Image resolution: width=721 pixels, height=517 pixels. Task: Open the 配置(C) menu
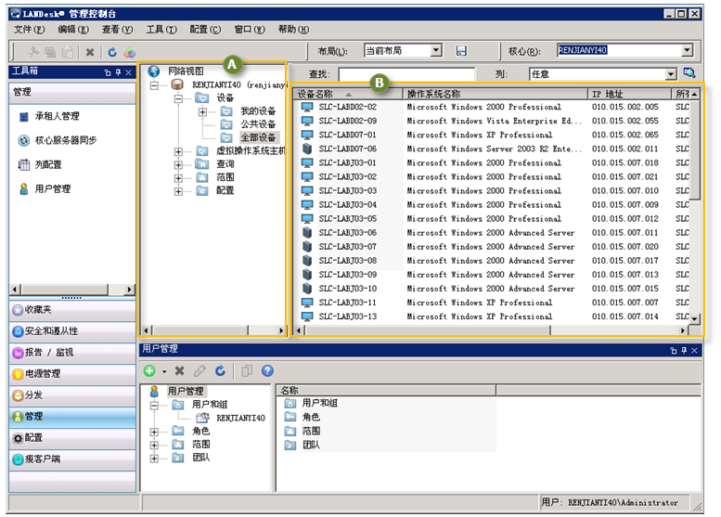pyautogui.click(x=203, y=30)
